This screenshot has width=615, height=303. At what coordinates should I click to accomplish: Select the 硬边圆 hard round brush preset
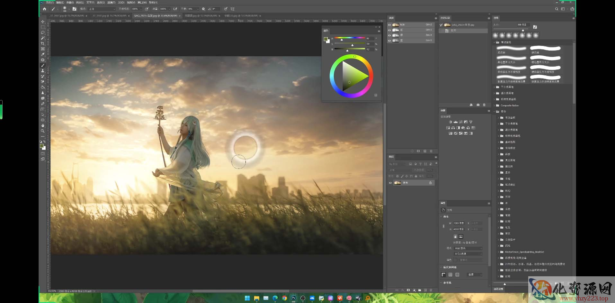pyautogui.click(x=545, y=50)
